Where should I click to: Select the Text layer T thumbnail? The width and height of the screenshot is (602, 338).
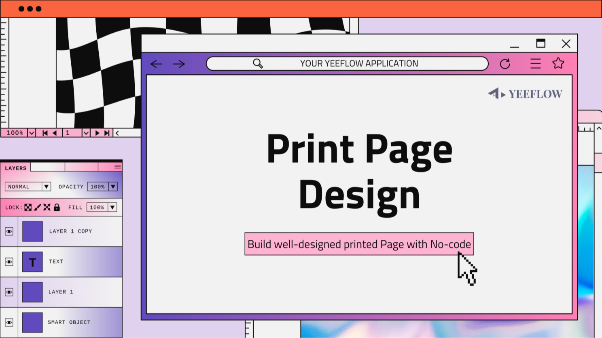[32, 262]
